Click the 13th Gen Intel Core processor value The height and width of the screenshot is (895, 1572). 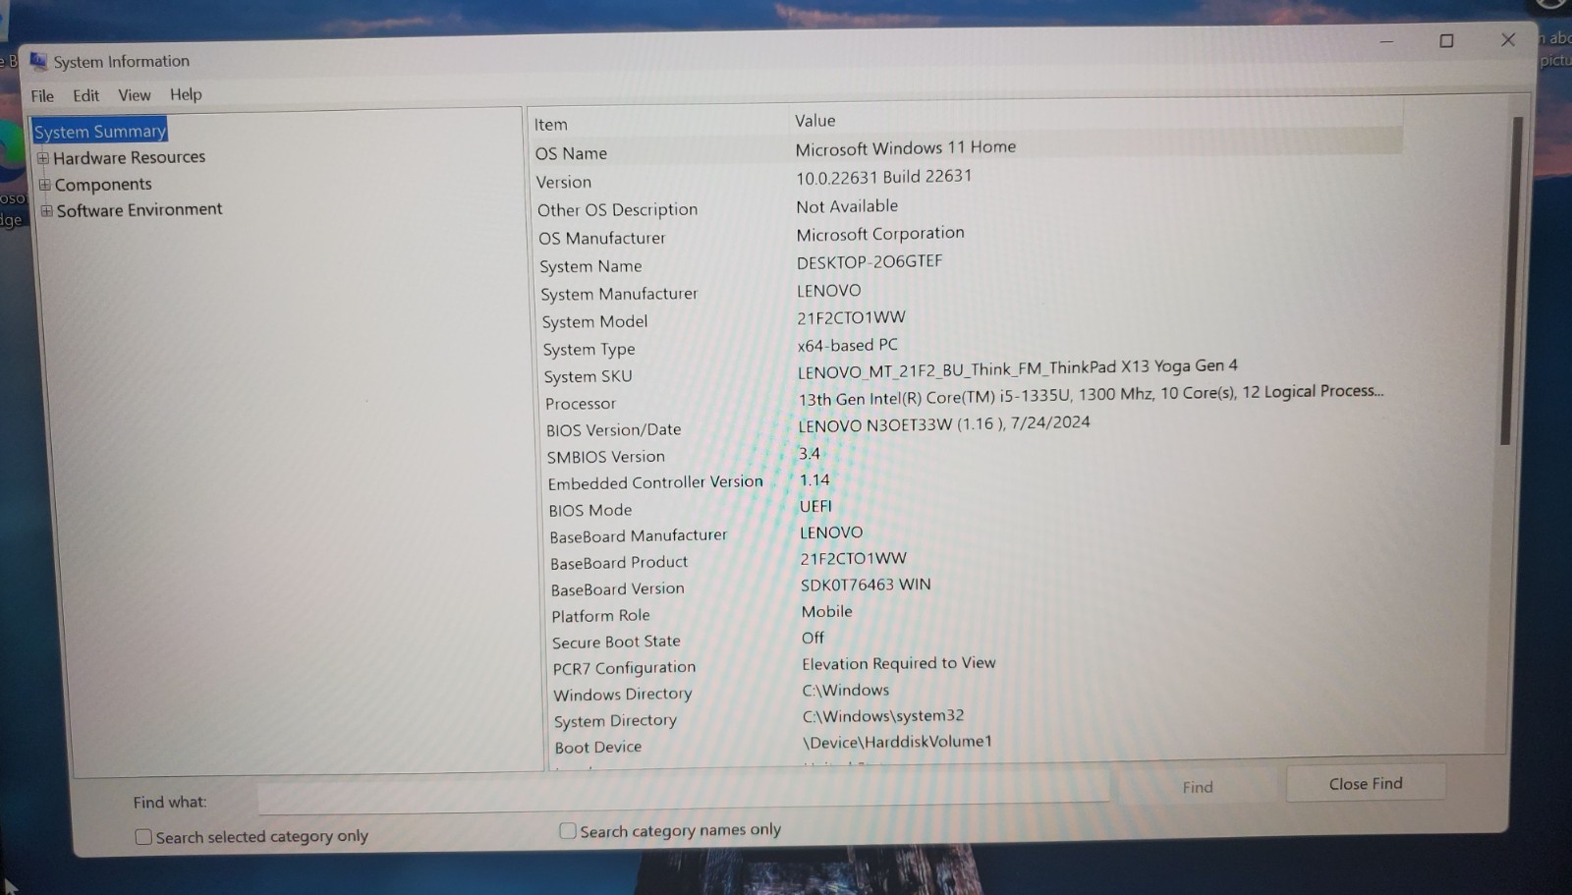[x=1091, y=395]
